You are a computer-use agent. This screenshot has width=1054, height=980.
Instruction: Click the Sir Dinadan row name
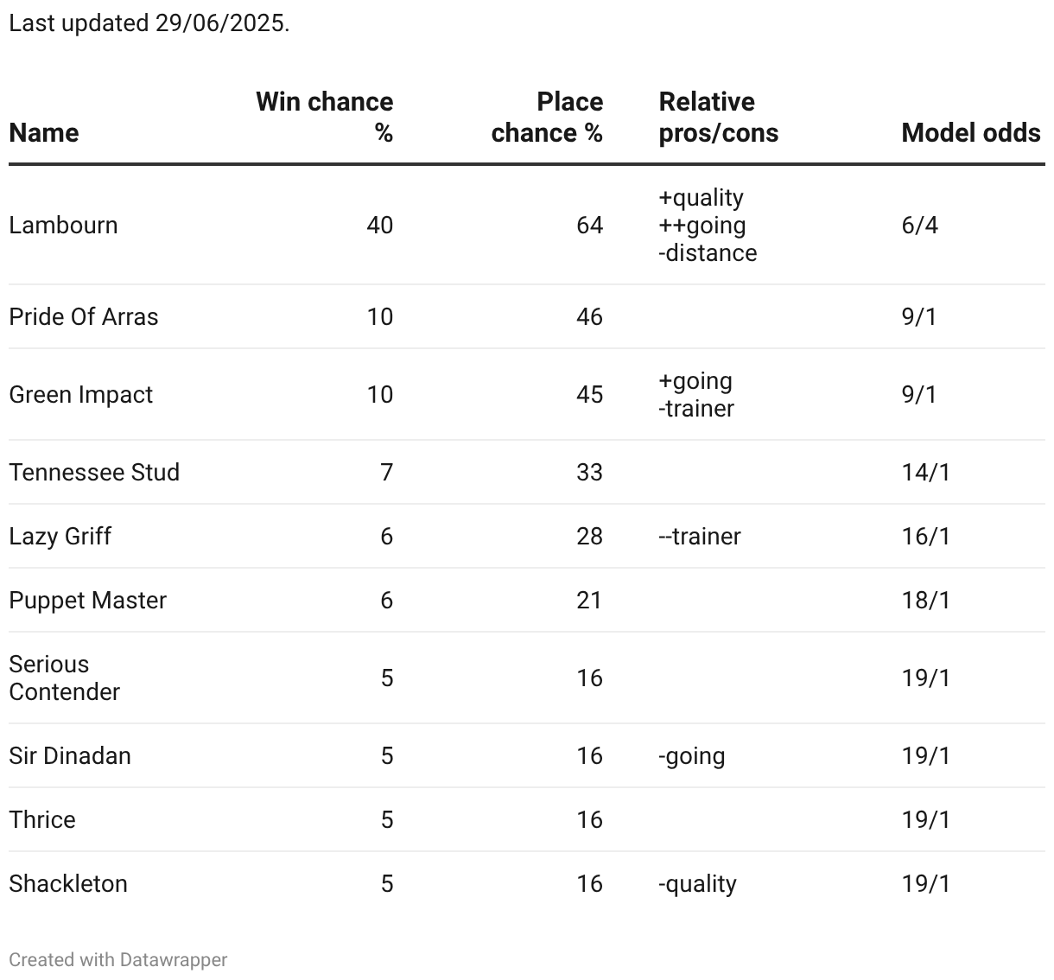tap(70, 756)
